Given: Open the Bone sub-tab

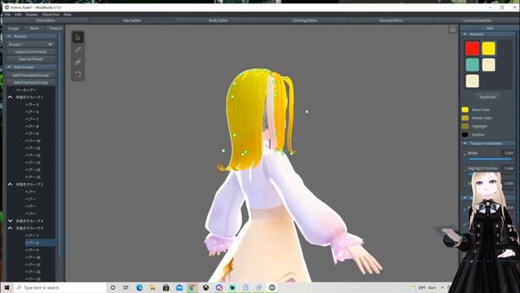Looking at the screenshot, I should [34, 28].
